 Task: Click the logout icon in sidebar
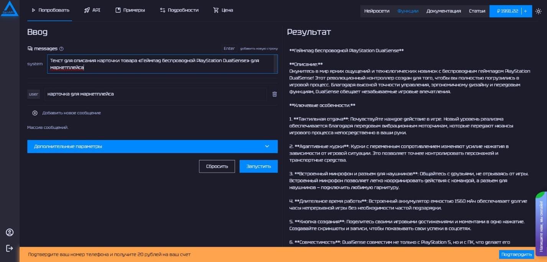coord(10,248)
